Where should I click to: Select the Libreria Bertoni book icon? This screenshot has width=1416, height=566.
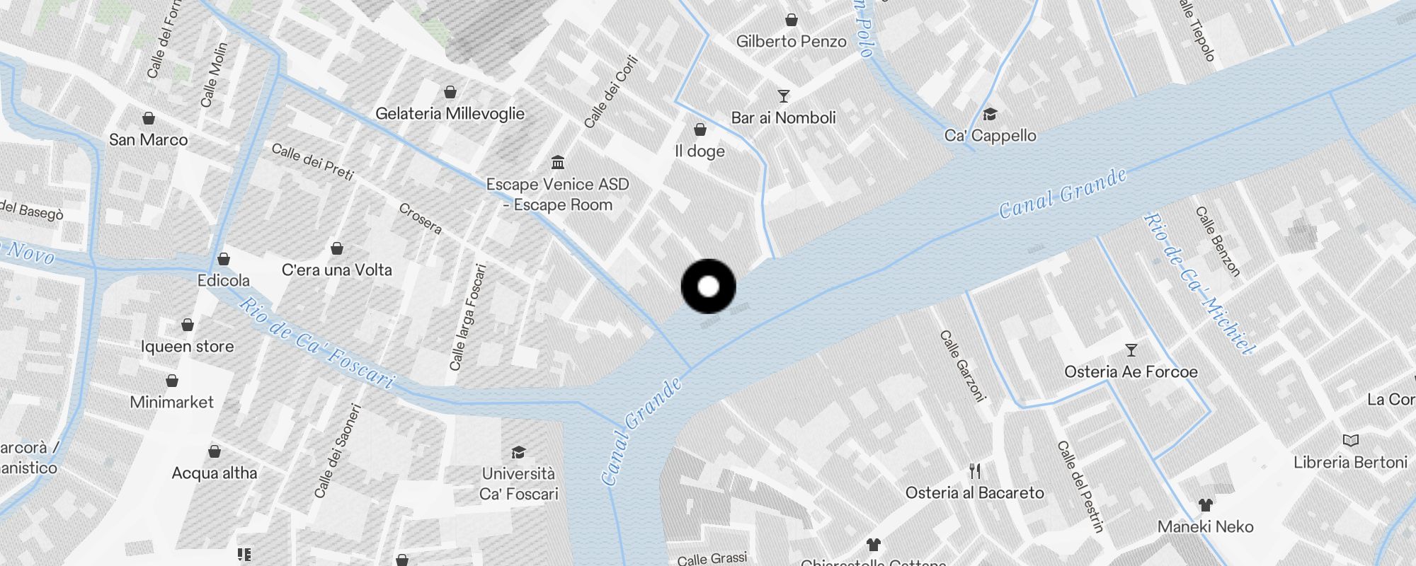1351,441
